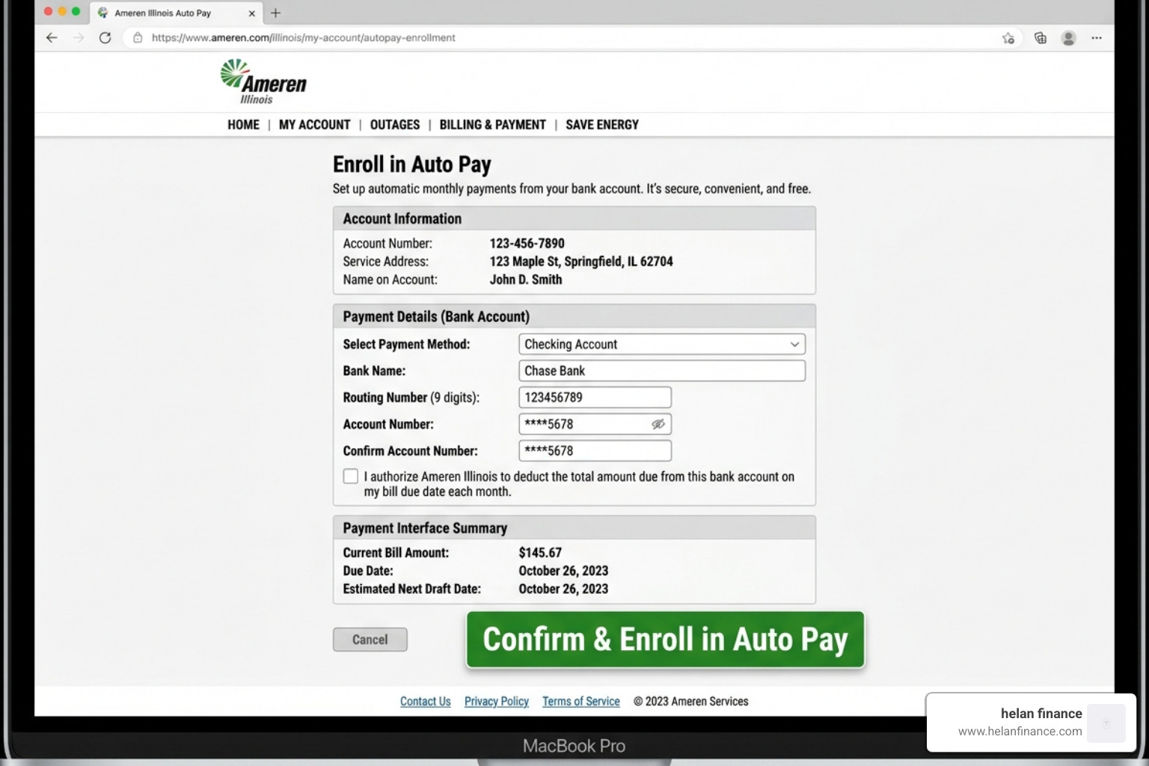The width and height of the screenshot is (1149, 766).
Task: Click the Bank Name input field
Action: tap(661, 370)
